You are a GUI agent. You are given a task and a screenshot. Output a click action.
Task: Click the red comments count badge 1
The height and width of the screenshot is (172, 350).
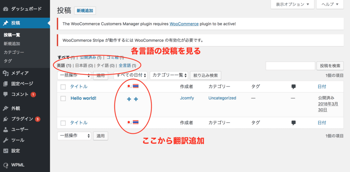point(33,95)
